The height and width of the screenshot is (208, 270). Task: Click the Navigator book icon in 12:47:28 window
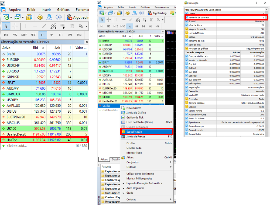128,13
